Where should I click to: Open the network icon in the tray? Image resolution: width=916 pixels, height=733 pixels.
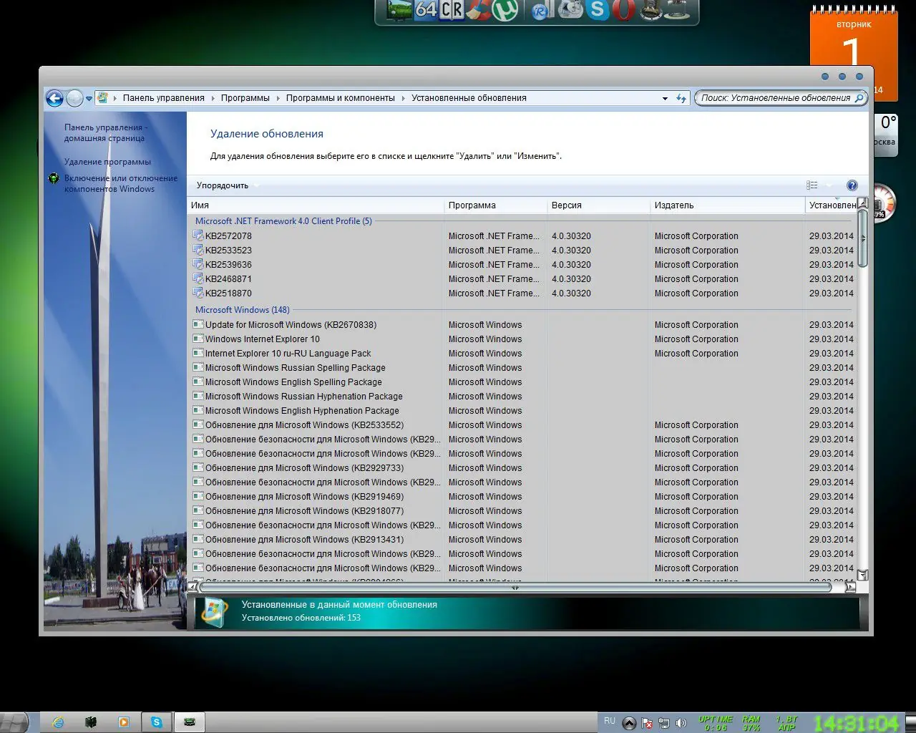664,723
